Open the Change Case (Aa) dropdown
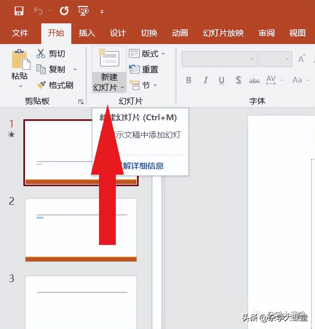 click(299, 80)
